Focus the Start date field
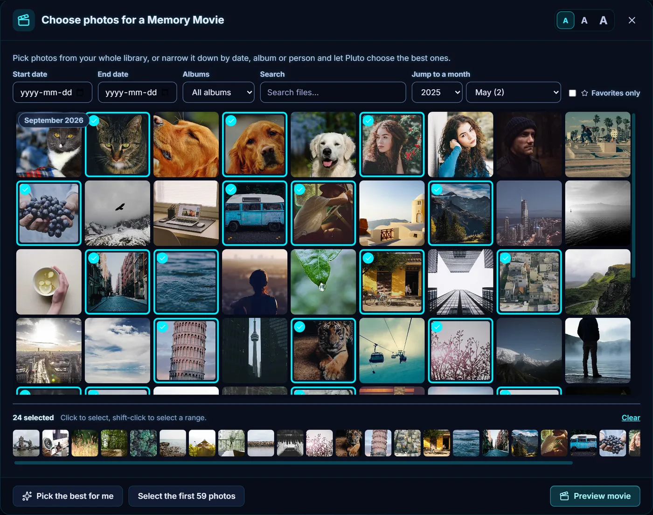The height and width of the screenshot is (515, 653). pos(52,92)
